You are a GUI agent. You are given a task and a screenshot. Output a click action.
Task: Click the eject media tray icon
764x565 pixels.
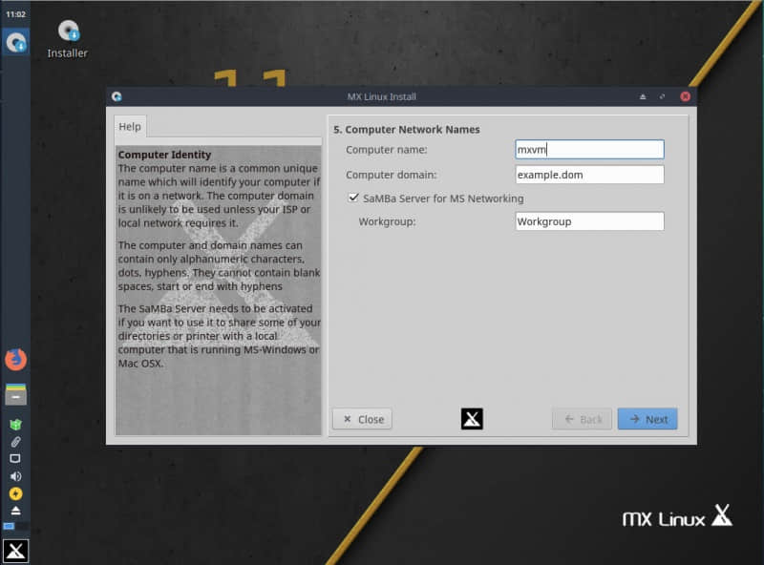pos(15,511)
